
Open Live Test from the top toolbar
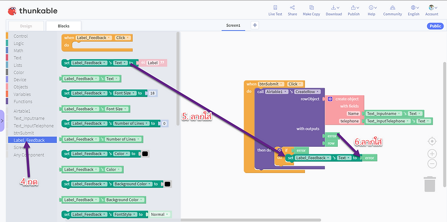[275, 10]
